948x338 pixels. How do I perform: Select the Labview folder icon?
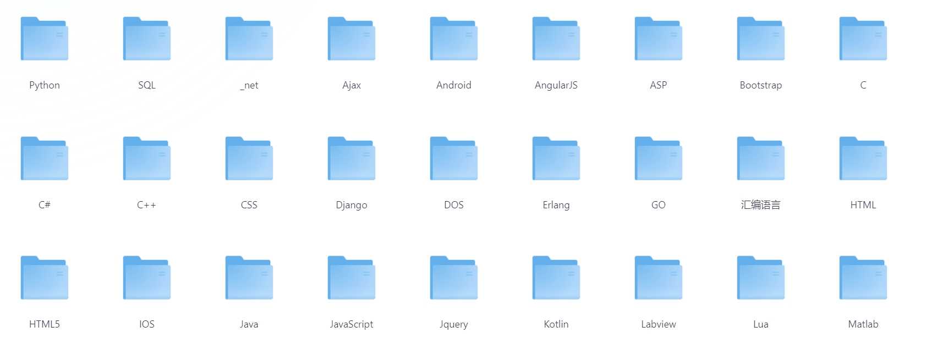tap(659, 278)
